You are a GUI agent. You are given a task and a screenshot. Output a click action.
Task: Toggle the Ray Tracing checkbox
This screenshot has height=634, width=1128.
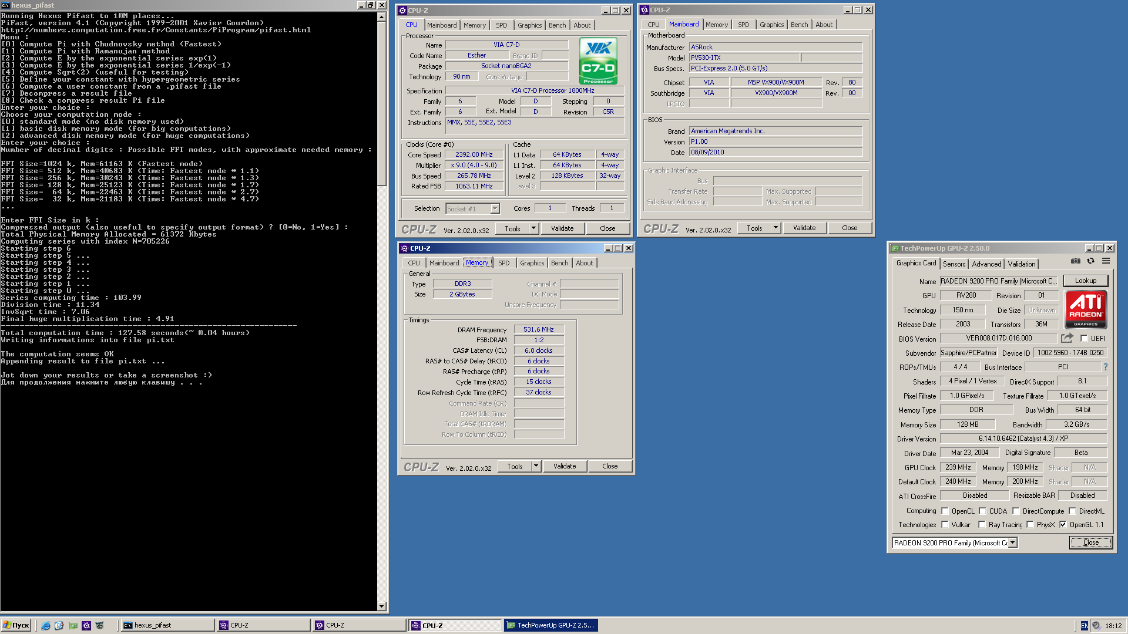(982, 525)
